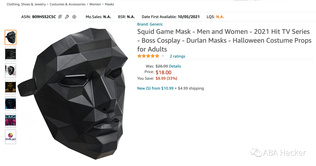Select the blue-lit mask thumbnail
This screenshot has height=166, width=316.
pos(11,104)
